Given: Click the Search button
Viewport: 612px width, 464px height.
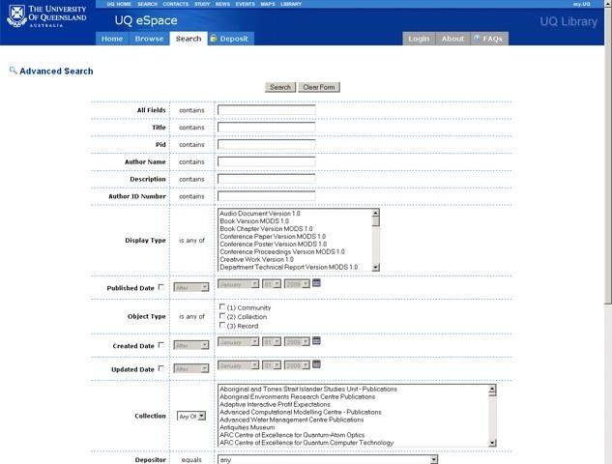Looking at the screenshot, I should 280,87.
